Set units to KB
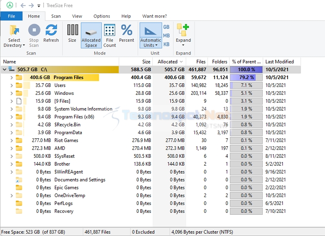The height and width of the screenshot is (236, 325). point(166,44)
